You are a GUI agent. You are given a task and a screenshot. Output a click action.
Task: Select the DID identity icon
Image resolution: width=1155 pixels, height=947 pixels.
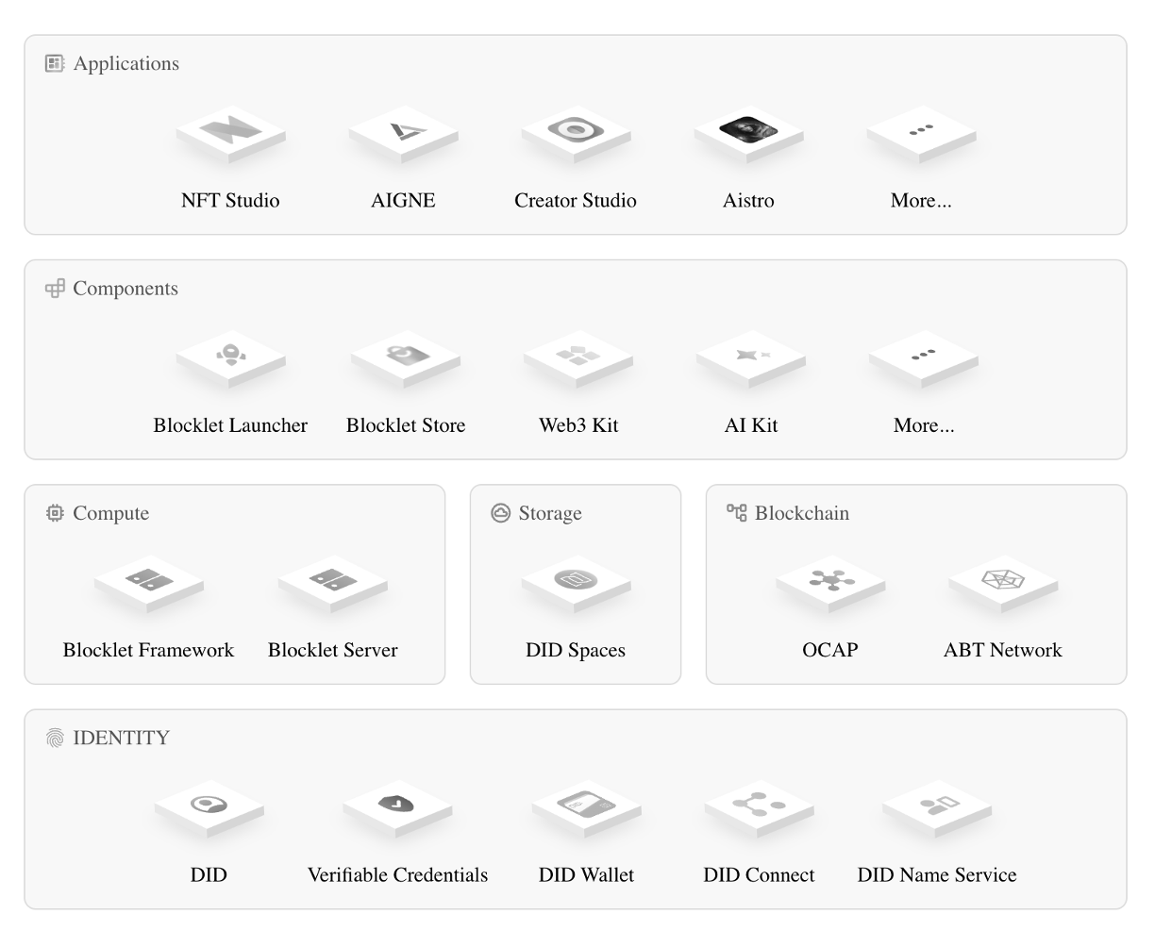pos(209,806)
